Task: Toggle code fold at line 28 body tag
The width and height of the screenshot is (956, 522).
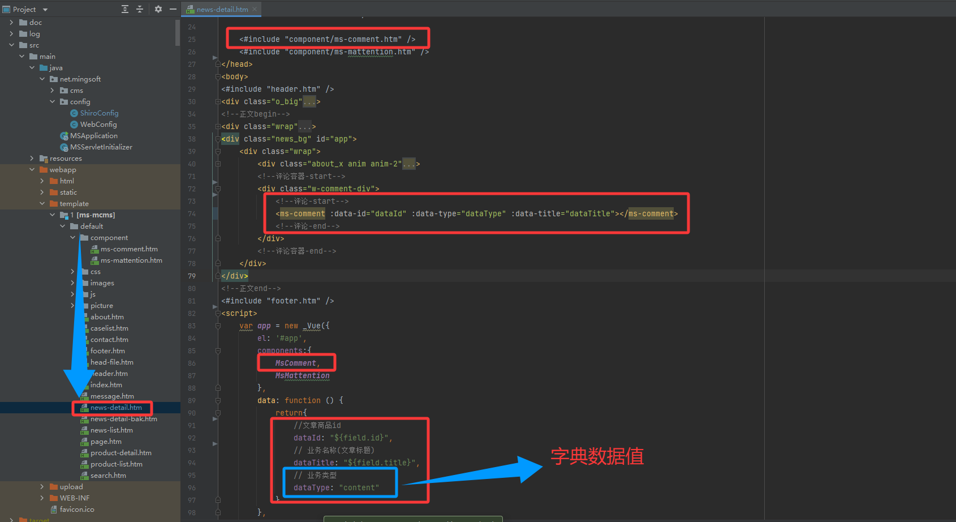Action: (x=217, y=77)
